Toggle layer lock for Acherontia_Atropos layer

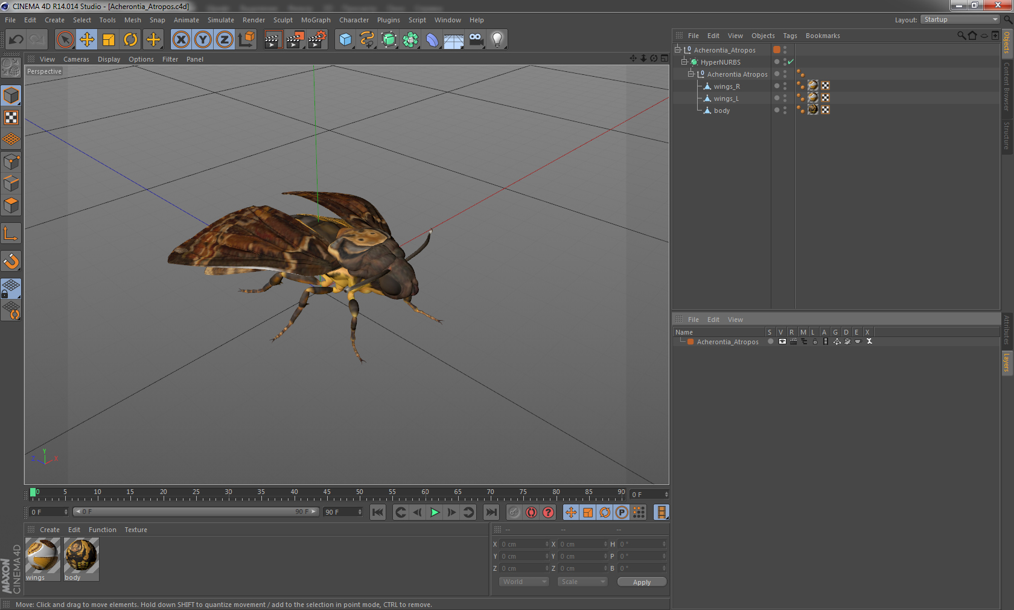click(x=815, y=342)
